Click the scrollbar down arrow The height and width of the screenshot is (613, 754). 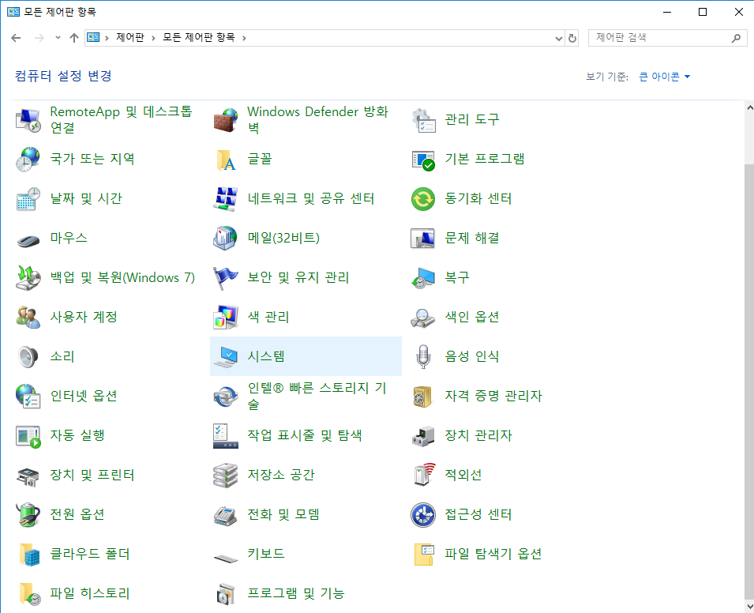pos(749,607)
